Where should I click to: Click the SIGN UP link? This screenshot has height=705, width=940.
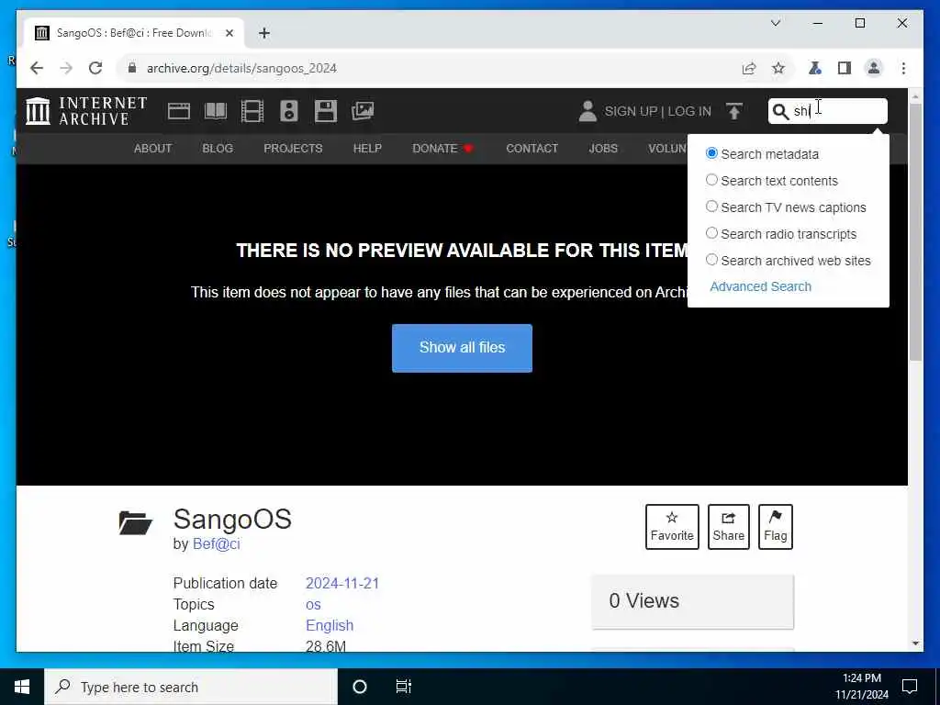click(x=631, y=111)
